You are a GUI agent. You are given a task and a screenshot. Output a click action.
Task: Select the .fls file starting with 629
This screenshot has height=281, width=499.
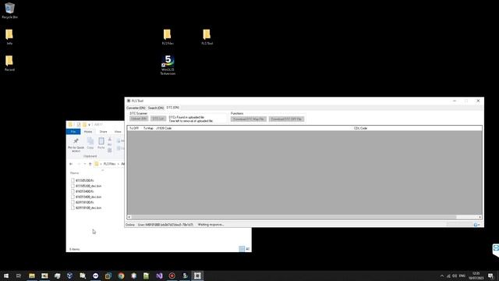[85, 202]
